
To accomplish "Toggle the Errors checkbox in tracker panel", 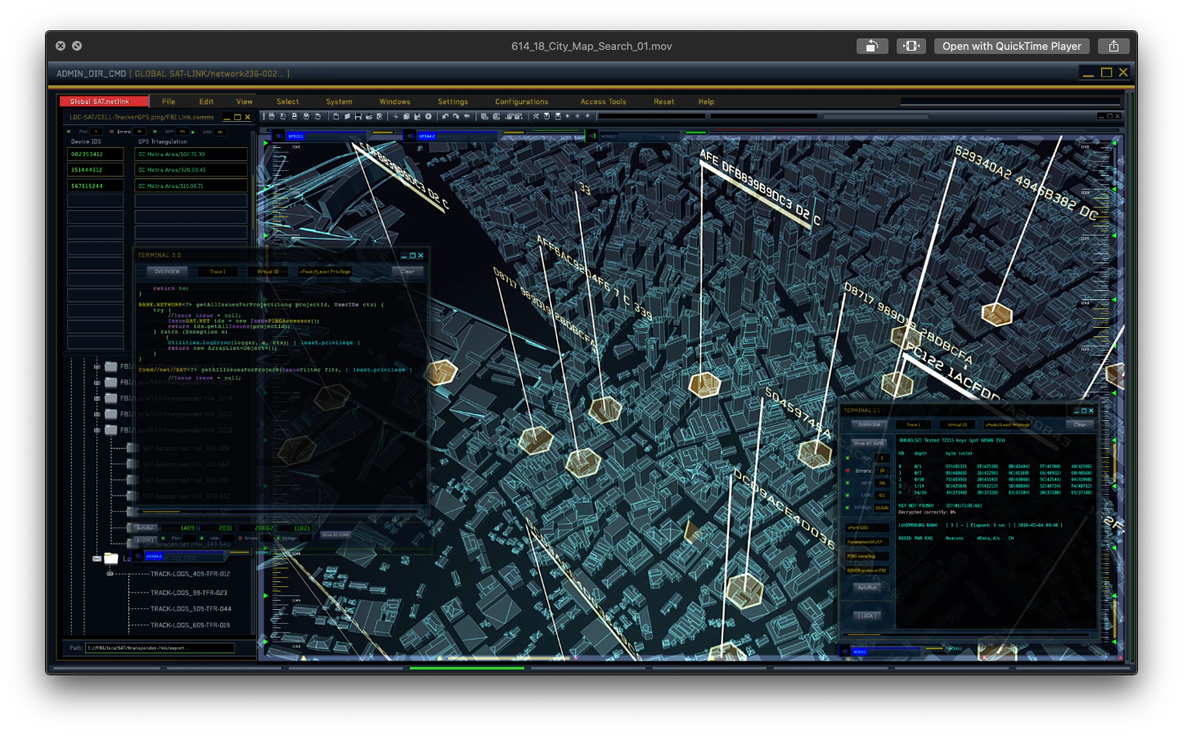I will (111, 131).
